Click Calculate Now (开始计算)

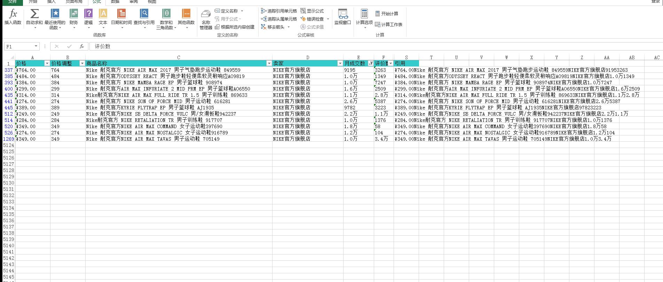(387, 14)
